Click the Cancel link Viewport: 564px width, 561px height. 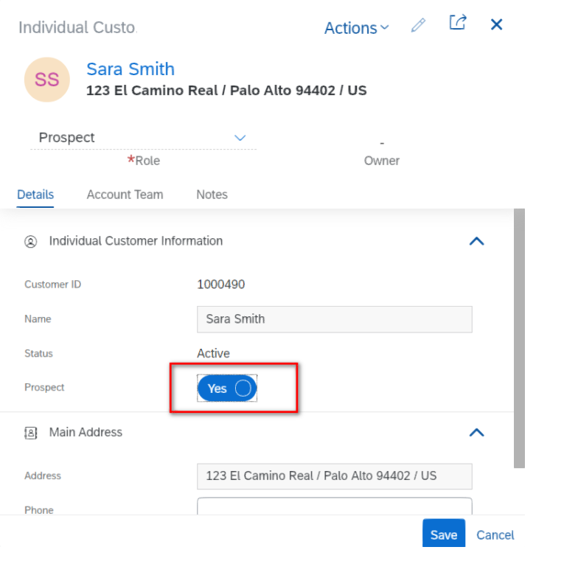click(495, 535)
